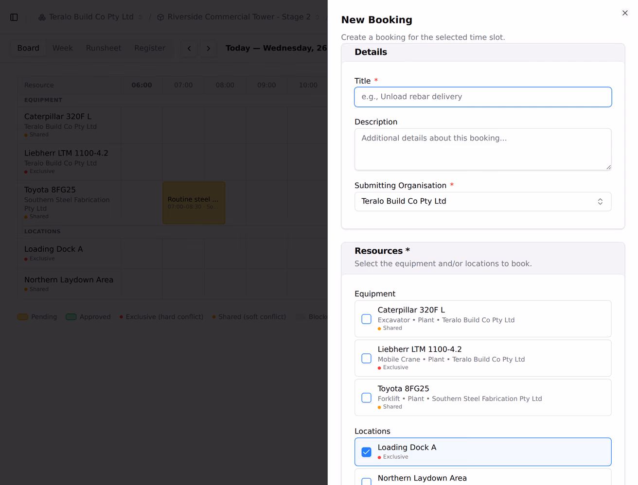Click the Caterpillar 320F L resource row label
This screenshot has width=638, height=485.
click(58, 117)
